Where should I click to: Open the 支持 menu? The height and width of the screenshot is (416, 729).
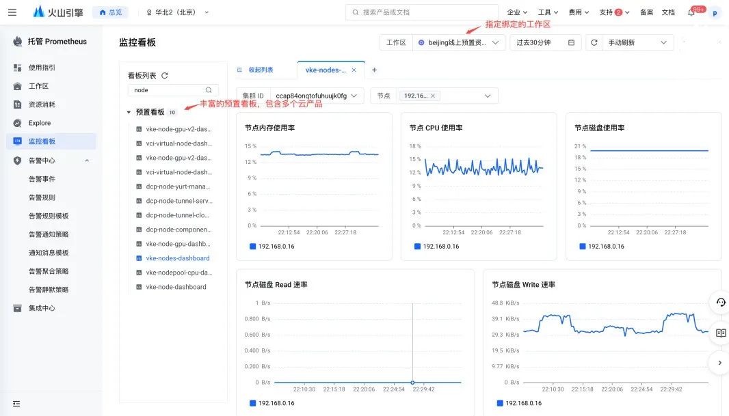614,12
